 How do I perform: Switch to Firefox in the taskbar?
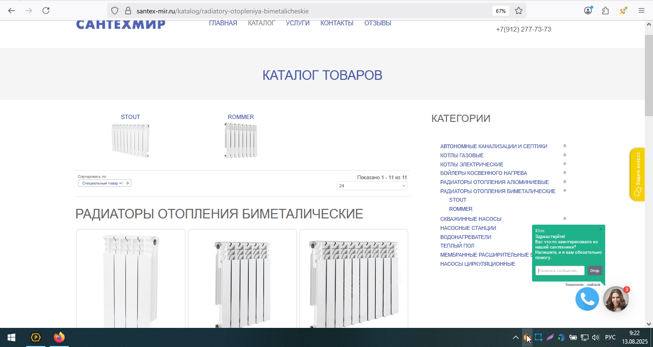(x=59, y=337)
